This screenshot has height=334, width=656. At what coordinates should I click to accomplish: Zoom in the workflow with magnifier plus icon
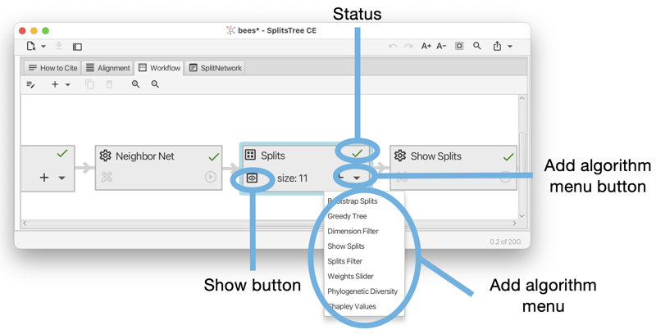(x=135, y=84)
